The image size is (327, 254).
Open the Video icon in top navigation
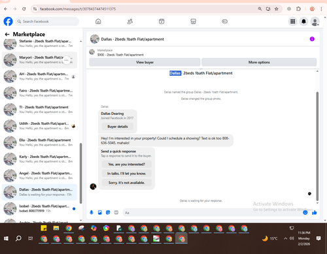pyautogui.click(x=162, y=22)
